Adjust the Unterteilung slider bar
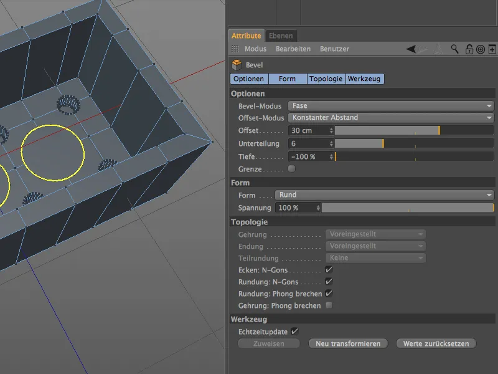This screenshot has width=498, height=374. tap(414, 143)
